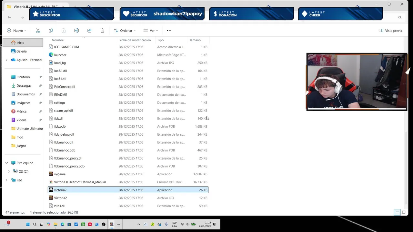Select the Victoria2 ICO file
Image resolution: width=413 pixels, height=232 pixels.
(x=128, y=198)
